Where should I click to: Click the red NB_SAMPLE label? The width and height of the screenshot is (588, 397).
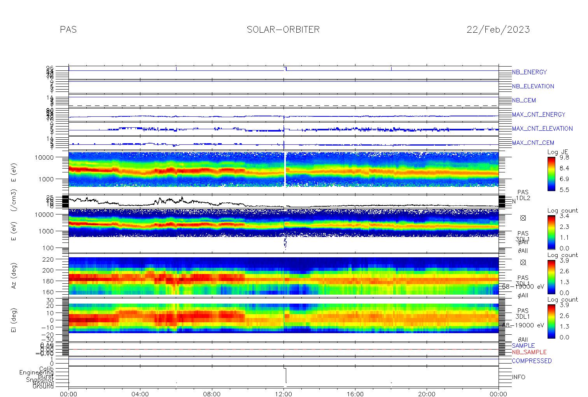click(x=529, y=352)
